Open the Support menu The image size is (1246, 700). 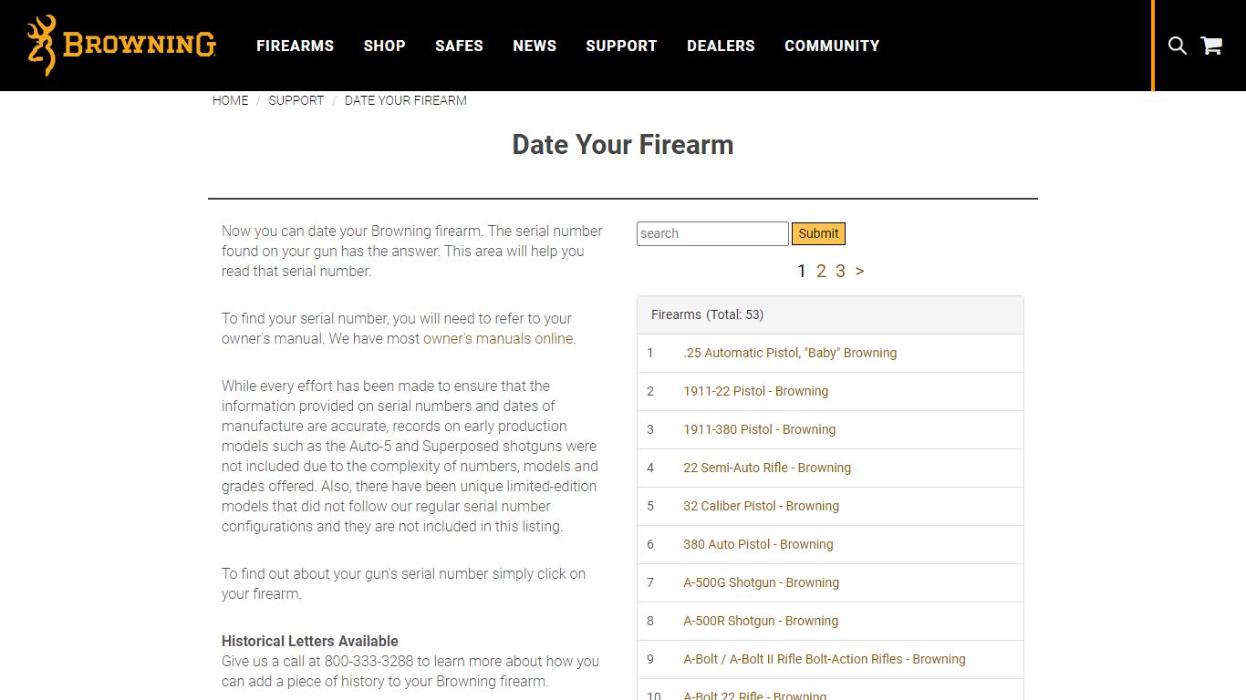click(x=621, y=46)
